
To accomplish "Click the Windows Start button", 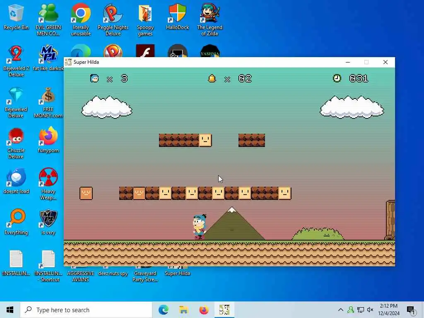I will tap(10, 310).
